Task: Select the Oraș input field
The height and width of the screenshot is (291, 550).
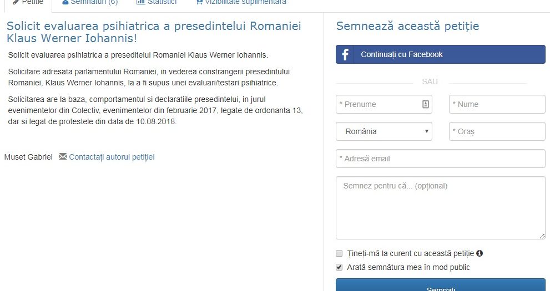Action: click(x=497, y=131)
